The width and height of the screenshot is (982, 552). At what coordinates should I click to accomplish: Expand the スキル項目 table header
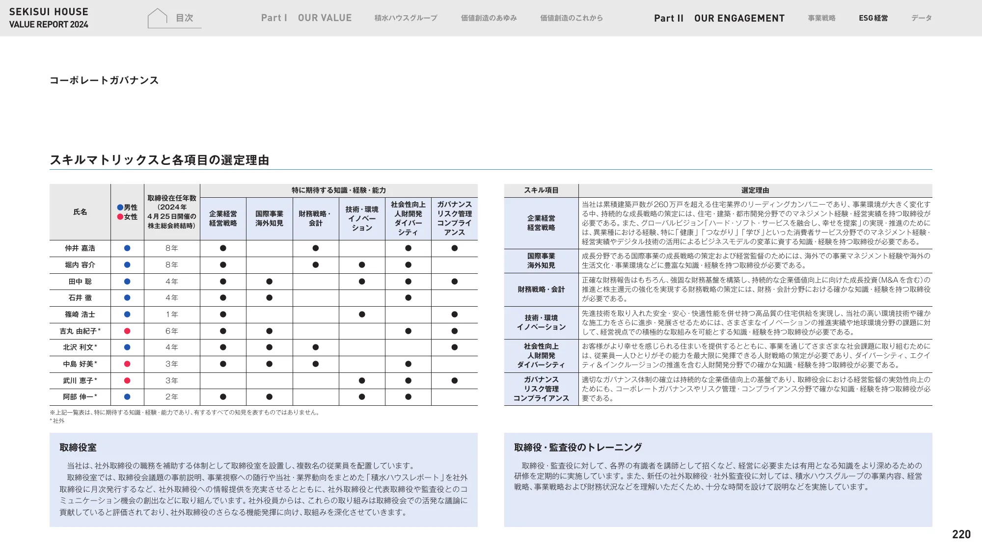[x=542, y=189]
